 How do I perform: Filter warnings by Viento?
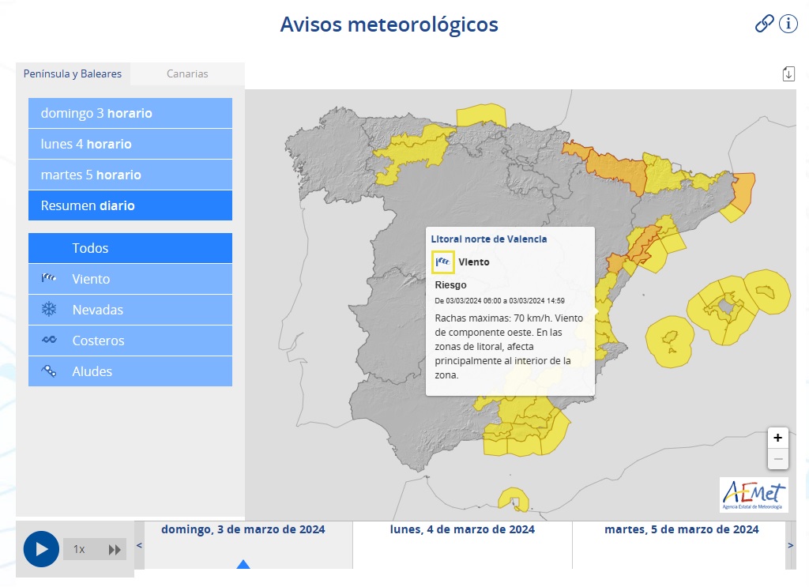(130, 279)
